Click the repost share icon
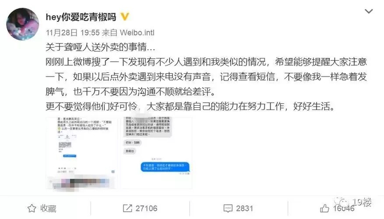This screenshot has height=219, width=384. (127, 209)
